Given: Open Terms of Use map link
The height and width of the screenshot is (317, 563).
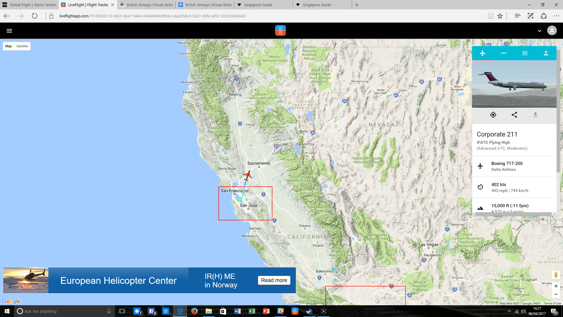Looking at the screenshot, I should click(x=552, y=303).
